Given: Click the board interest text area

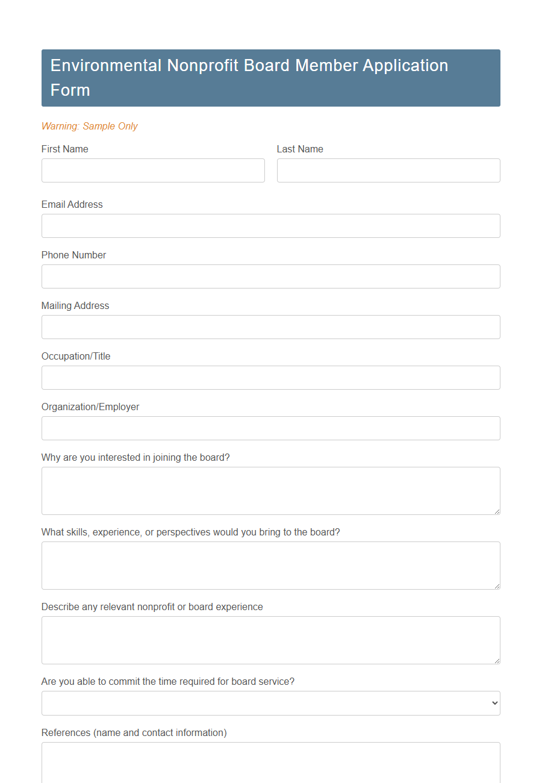Looking at the screenshot, I should click(270, 490).
